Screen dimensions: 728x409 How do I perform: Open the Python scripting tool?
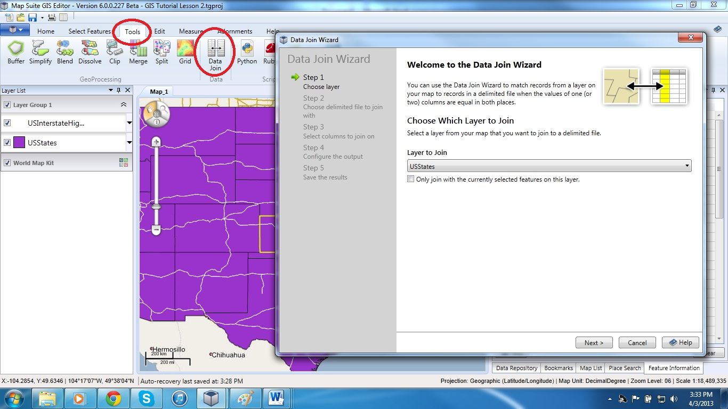(247, 52)
